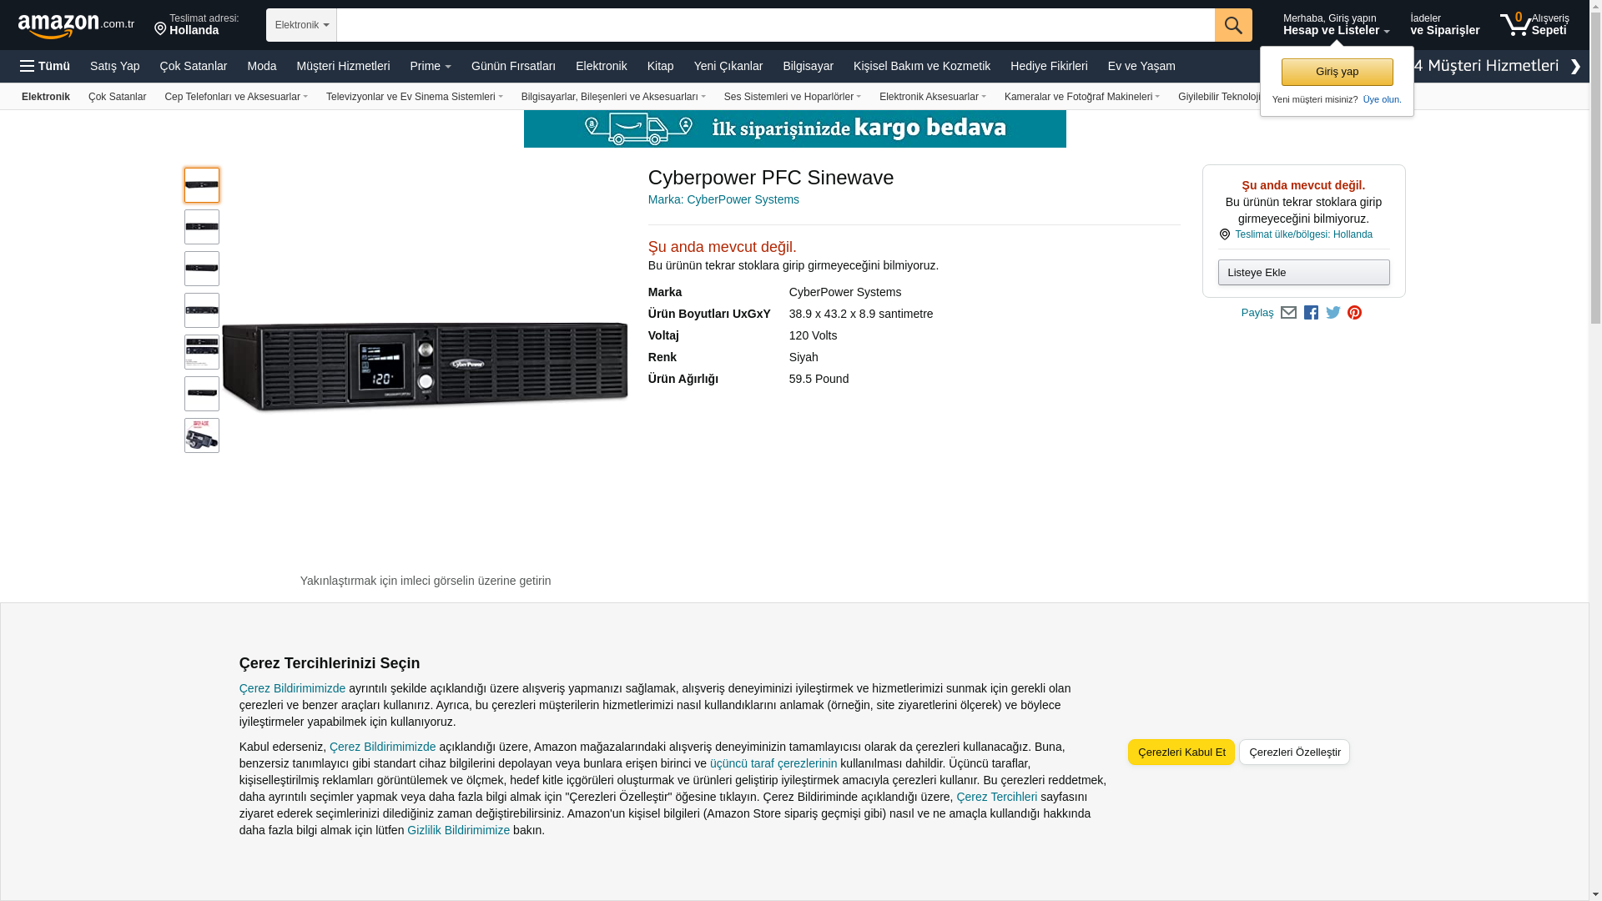Share product on Facebook

(1311, 313)
